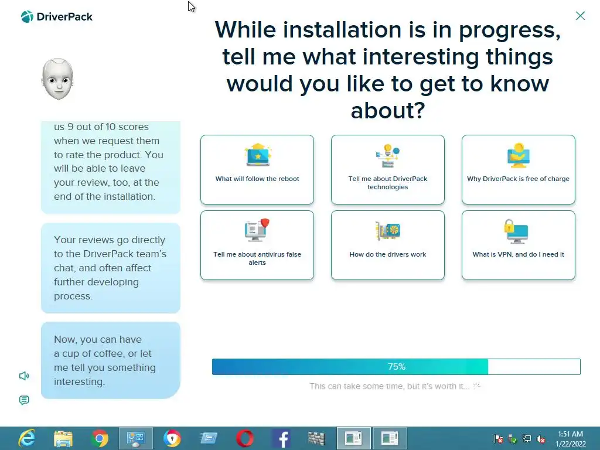Launch Google Chrome from taskbar

100,438
